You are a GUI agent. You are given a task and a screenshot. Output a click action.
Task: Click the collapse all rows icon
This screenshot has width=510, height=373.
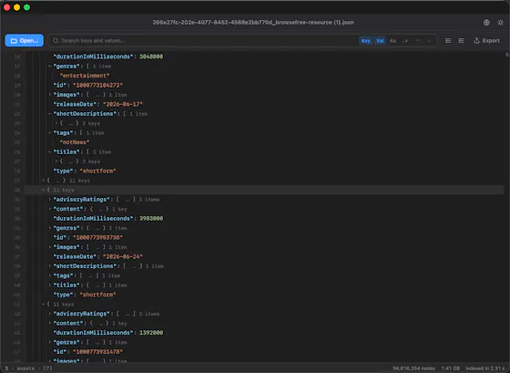461,41
